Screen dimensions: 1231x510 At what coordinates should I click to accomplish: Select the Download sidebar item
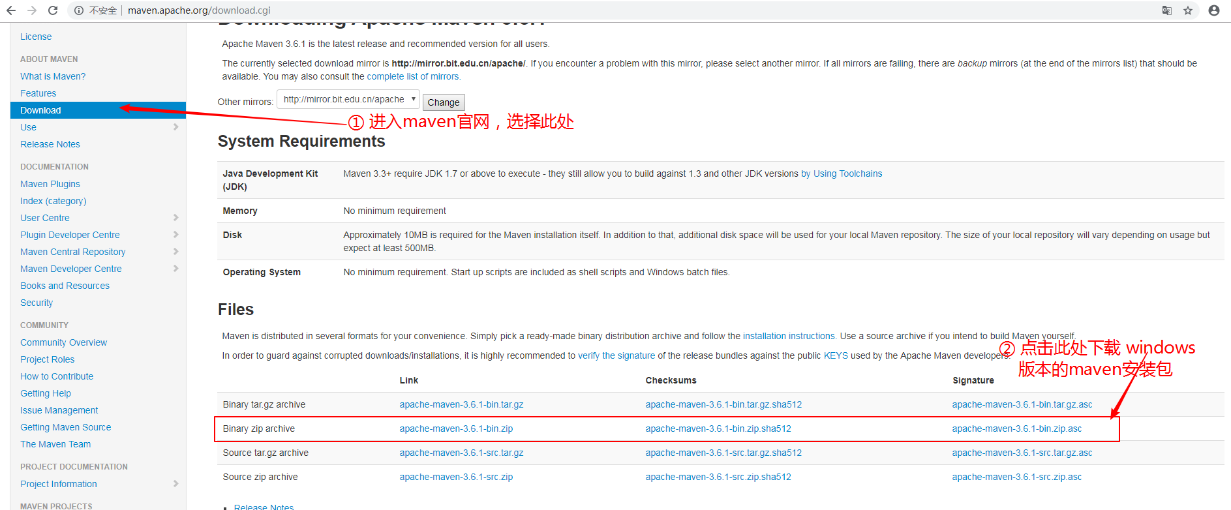point(98,110)
